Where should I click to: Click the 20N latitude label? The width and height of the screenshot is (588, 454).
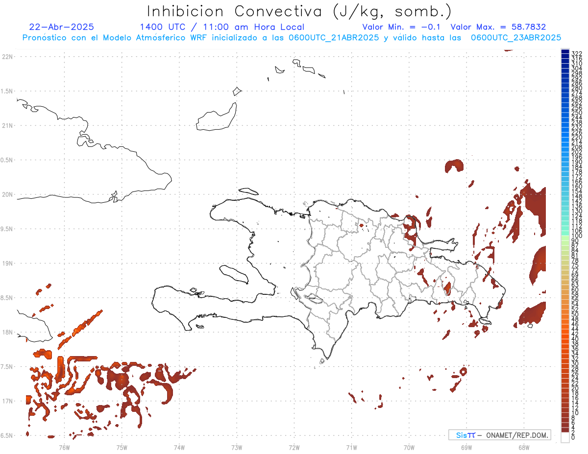8,194
